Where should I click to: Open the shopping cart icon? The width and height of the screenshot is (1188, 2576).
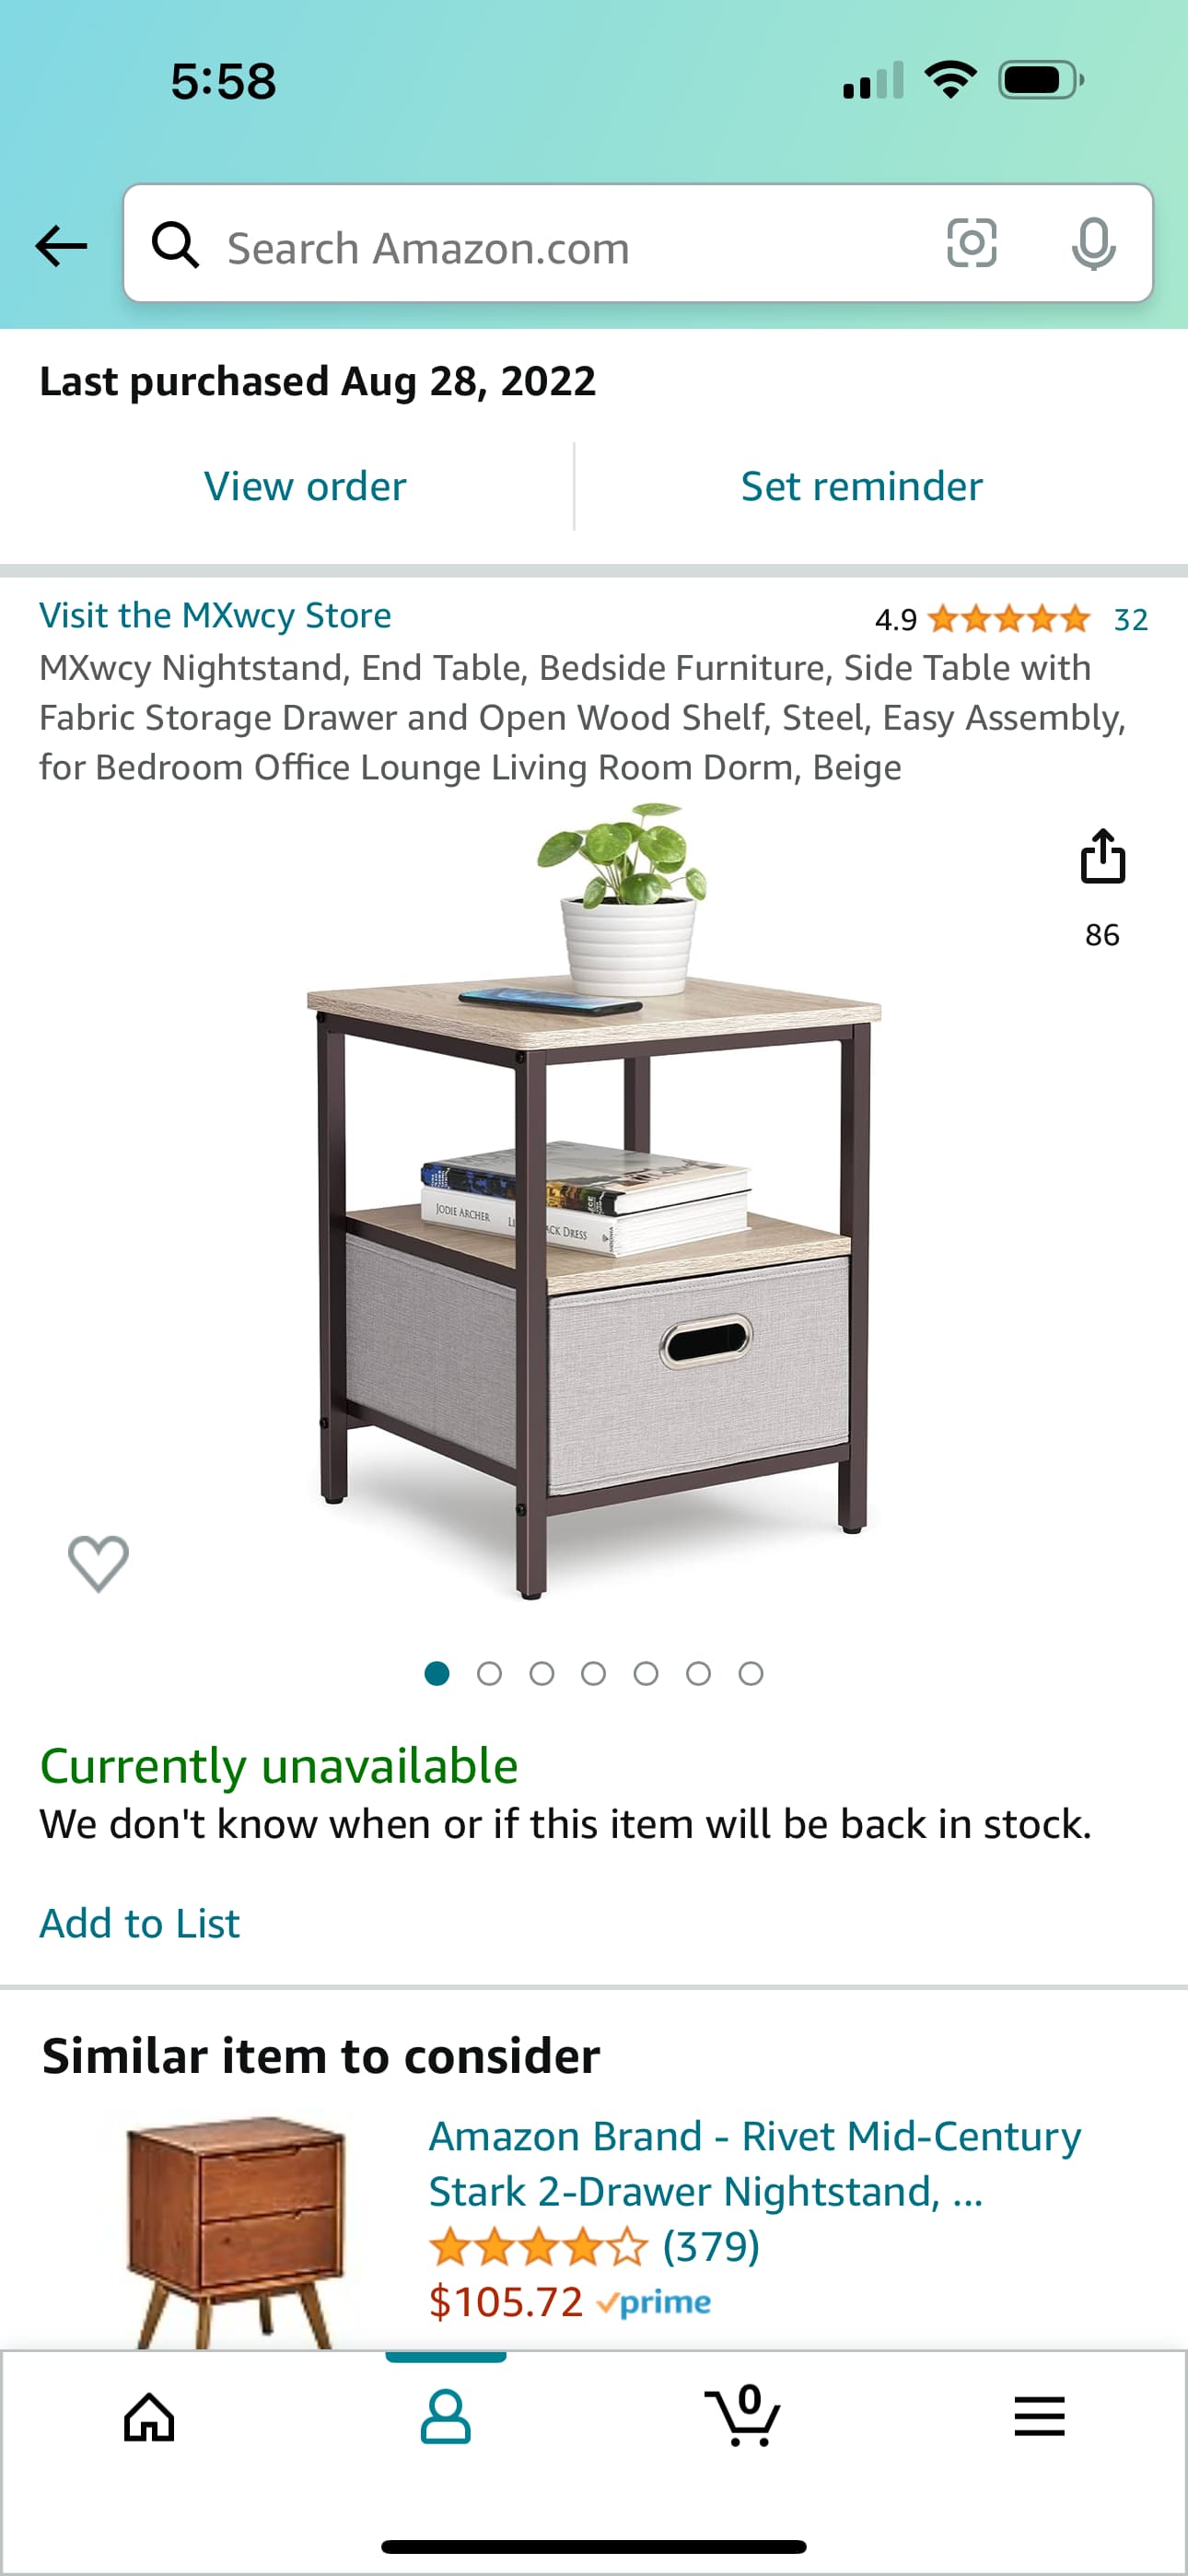[742, 2416]
